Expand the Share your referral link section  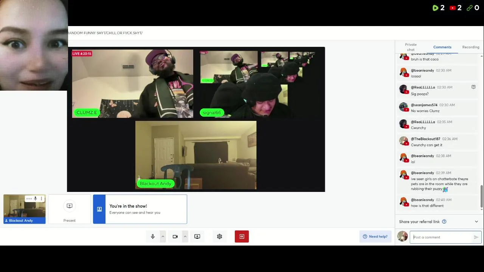point(476,222)
